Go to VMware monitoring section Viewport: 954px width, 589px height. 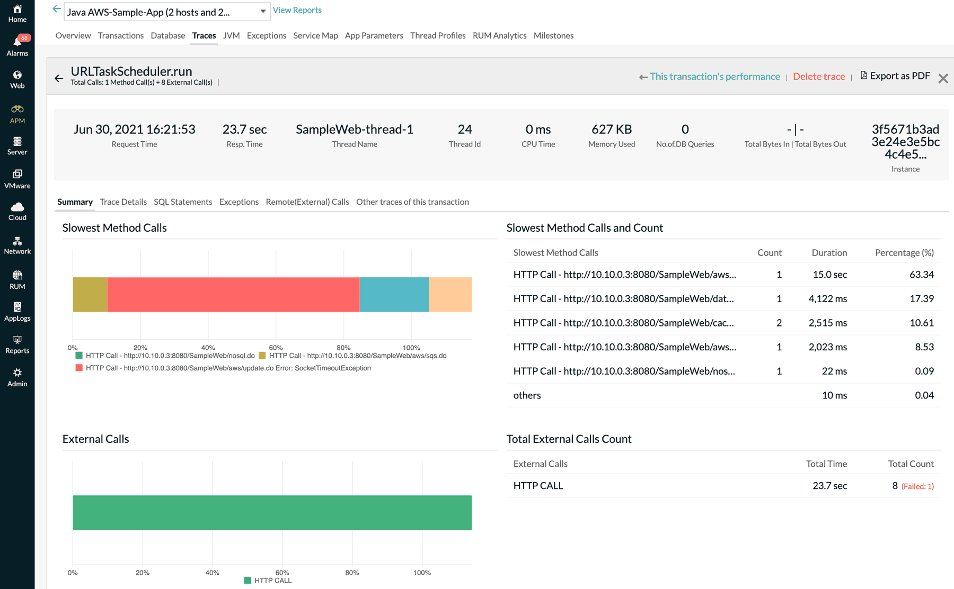(x=17, y=178)
